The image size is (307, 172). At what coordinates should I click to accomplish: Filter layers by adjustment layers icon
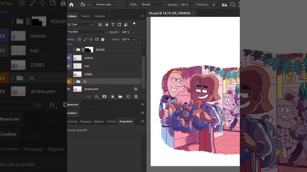(x=106, y=24)
